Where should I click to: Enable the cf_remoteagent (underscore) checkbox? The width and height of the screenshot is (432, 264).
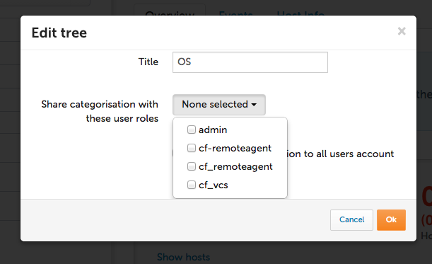192,166
